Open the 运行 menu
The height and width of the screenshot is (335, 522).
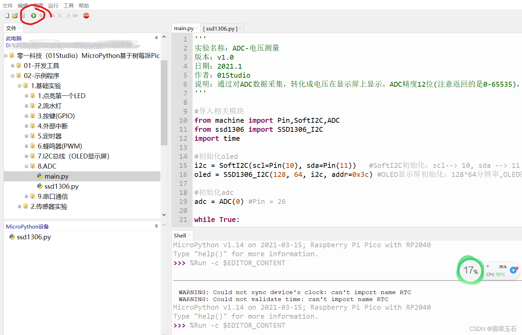[x=53, y=5]
